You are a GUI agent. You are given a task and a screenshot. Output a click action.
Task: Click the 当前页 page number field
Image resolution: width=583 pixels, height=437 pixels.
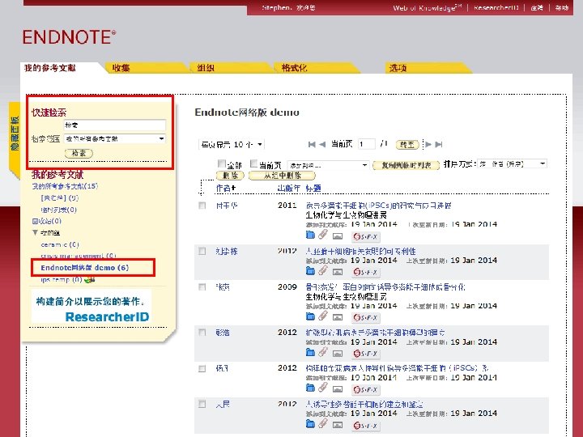click(x=367, y=144)
